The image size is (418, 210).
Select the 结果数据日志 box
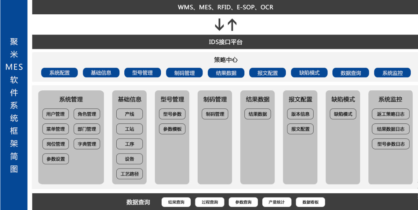tap(391, 129)
